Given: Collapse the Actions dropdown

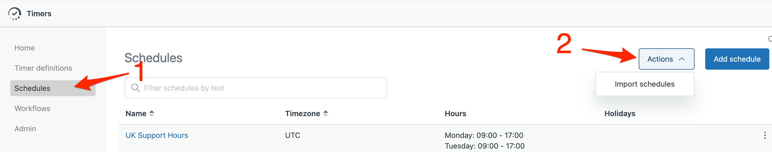Looking at the screenshot, I should click(x=666, y=59).
